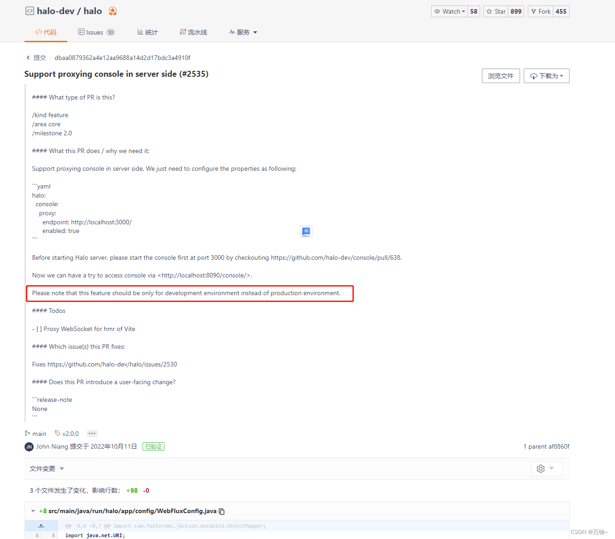Click the repository code icon beside halo-dev/halo
This screenshot has width=615, height=539.
pos(29,11)
